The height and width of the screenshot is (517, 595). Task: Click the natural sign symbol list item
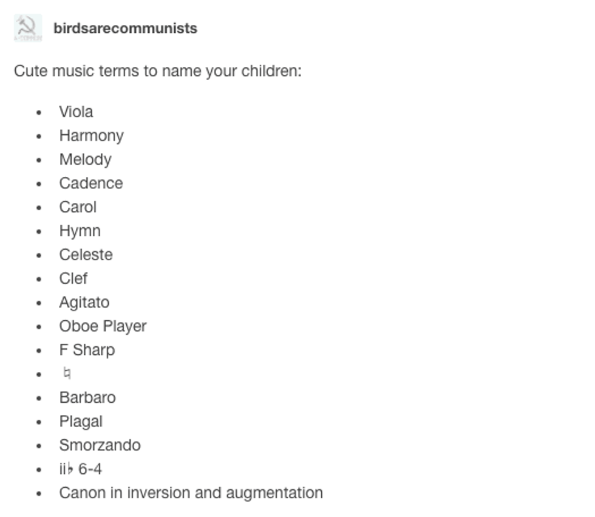pyautogui.click(x=67, y=374)
